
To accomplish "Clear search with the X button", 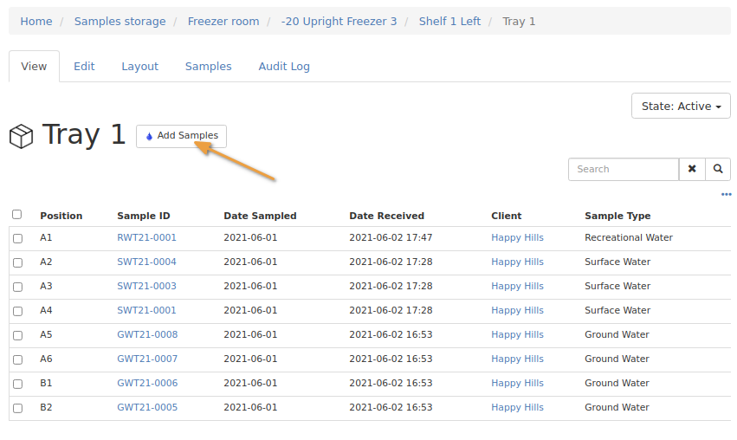I will point(692,169).
